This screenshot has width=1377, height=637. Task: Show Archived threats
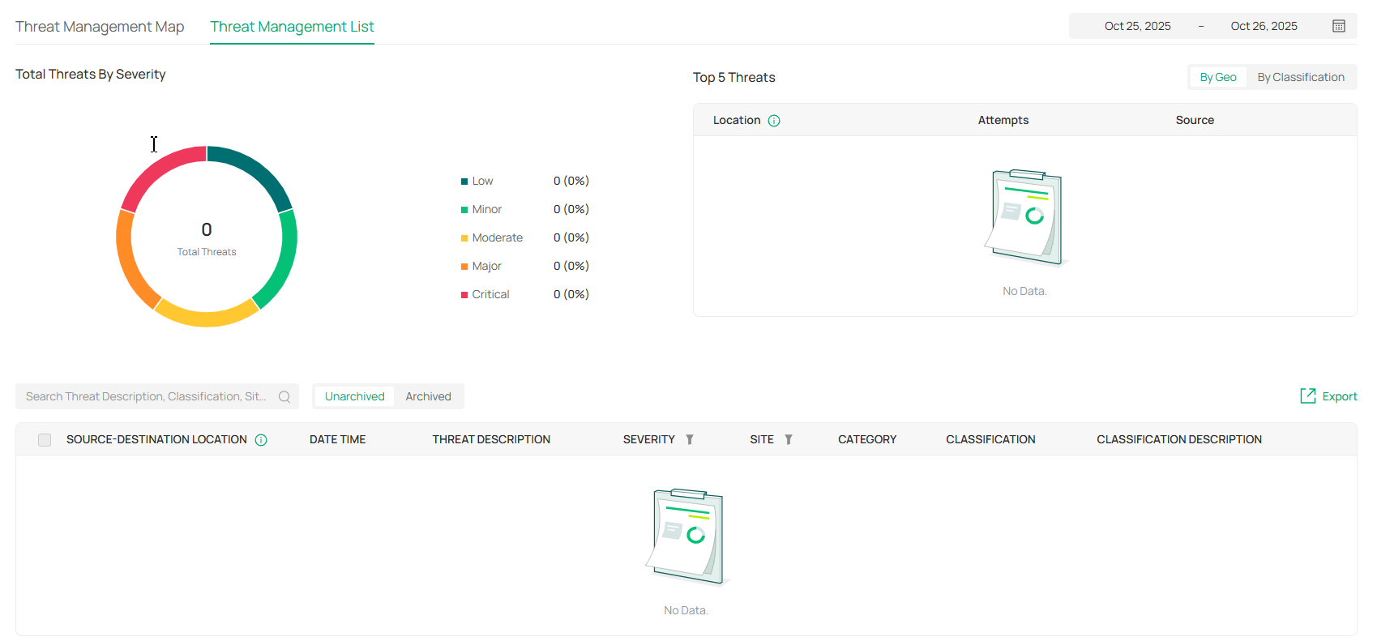pos(428,396)
